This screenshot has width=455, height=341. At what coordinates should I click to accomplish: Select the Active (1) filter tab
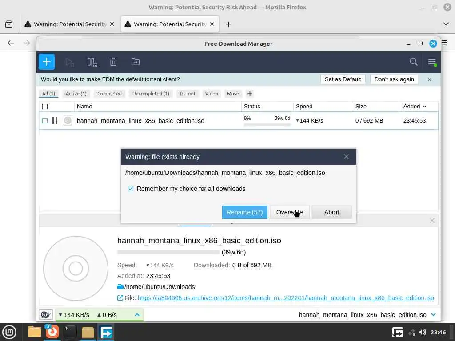click(76, 94)
